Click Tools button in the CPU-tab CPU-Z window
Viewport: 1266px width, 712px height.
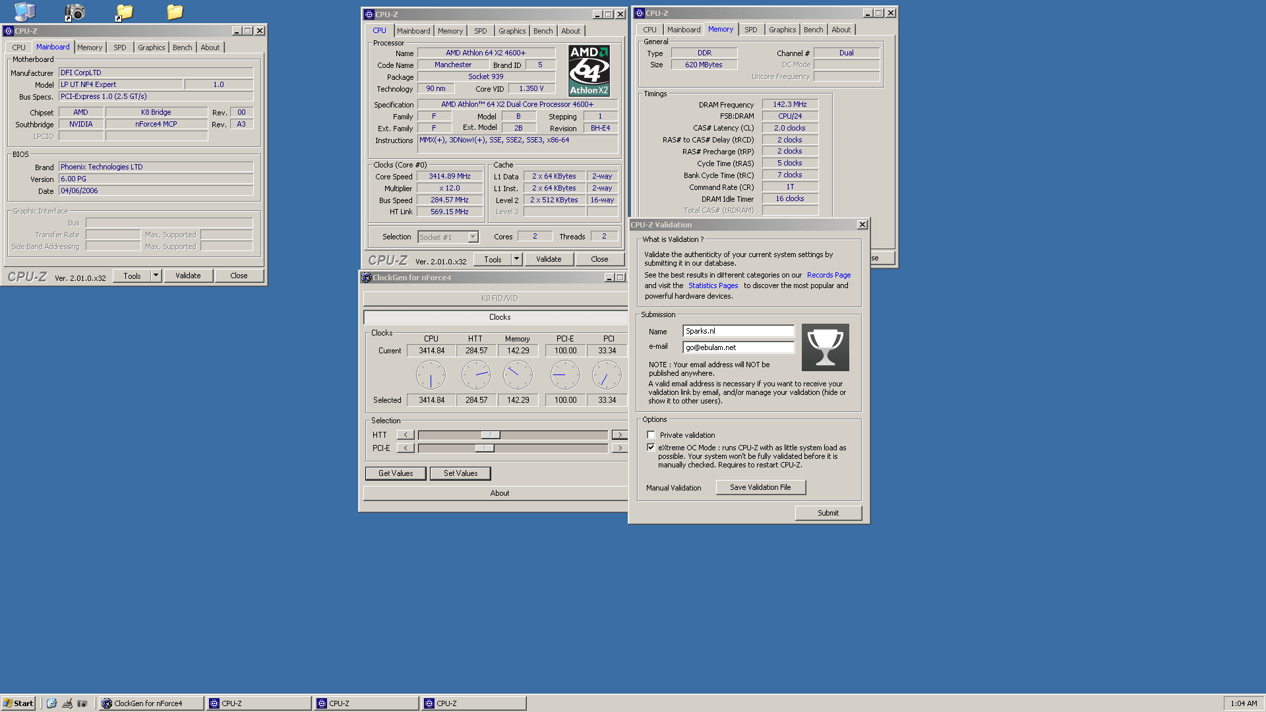coord(493,259)
